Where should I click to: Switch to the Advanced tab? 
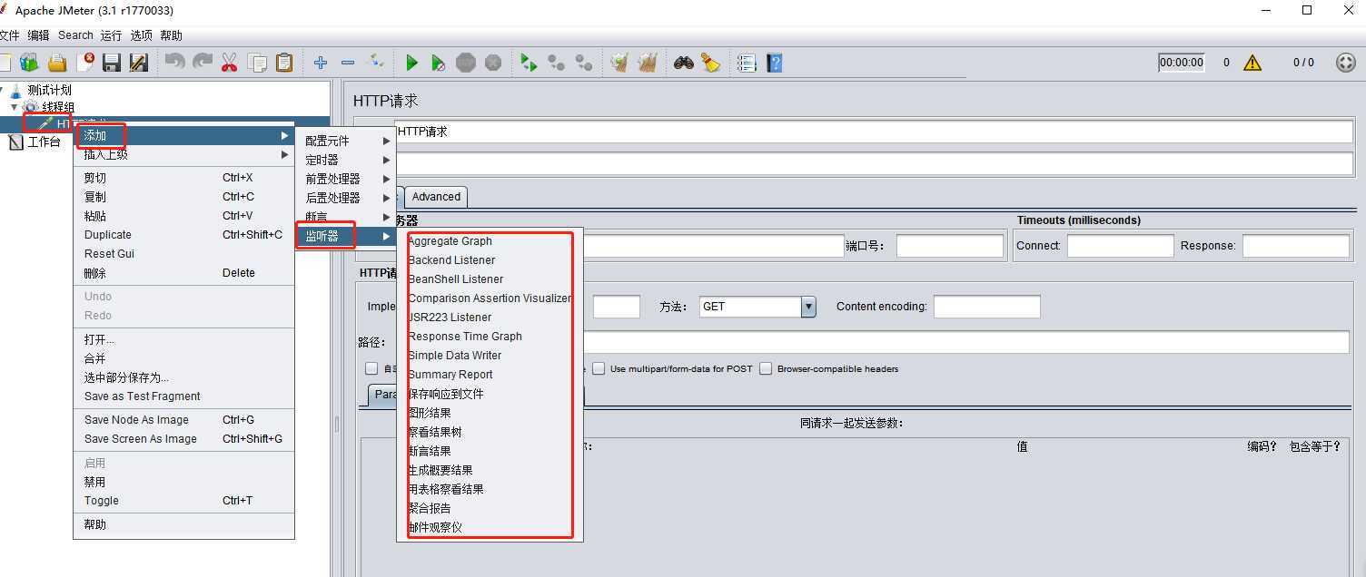(x=436, y=197)
